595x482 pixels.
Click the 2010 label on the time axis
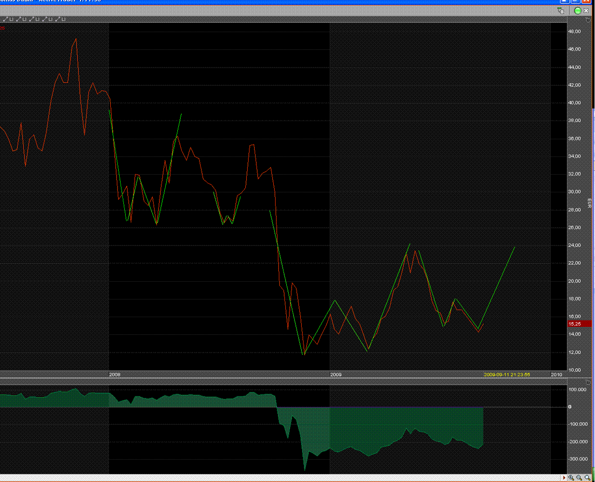tap(556, 374)
